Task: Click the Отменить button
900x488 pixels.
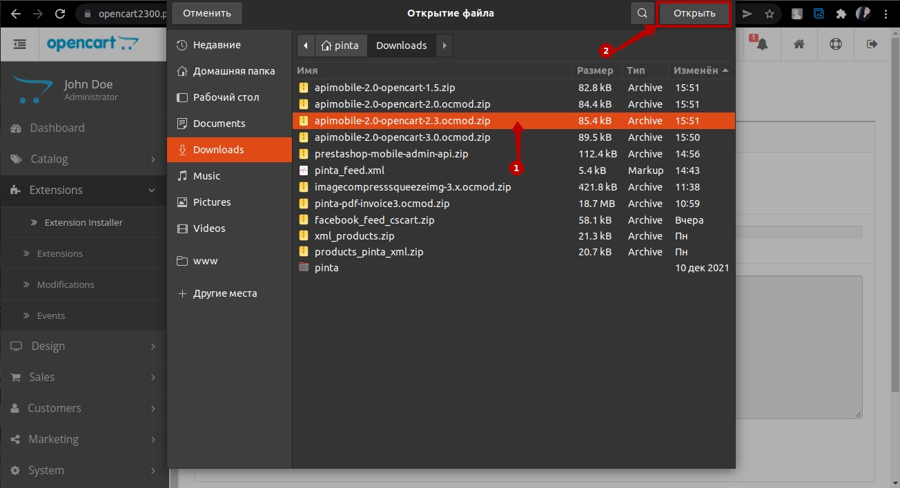Action: 207,13
